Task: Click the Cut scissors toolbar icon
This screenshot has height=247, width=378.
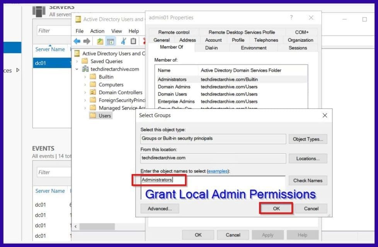Action: click(123, 41)
